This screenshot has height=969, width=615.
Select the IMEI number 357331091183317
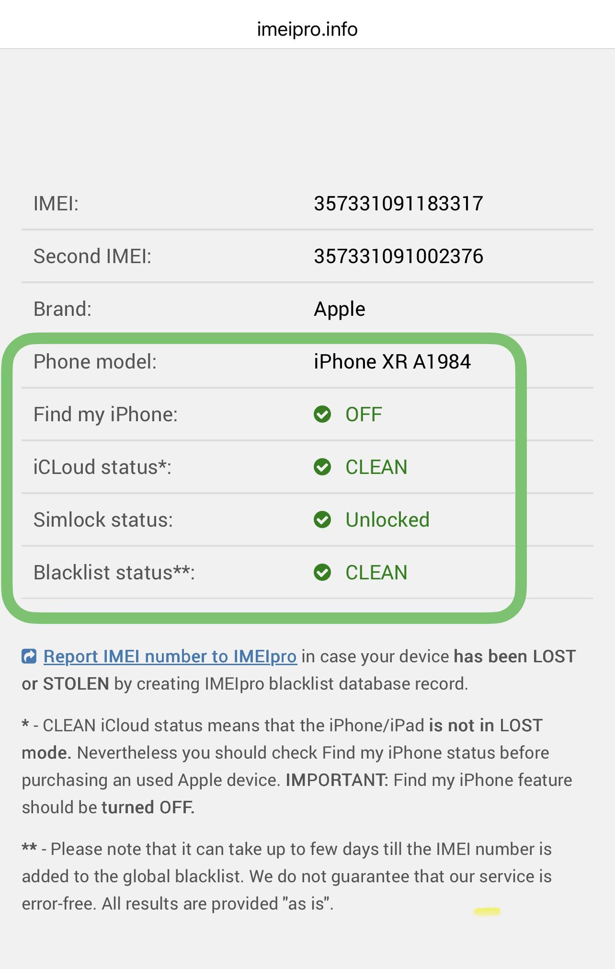click(399, 203)
